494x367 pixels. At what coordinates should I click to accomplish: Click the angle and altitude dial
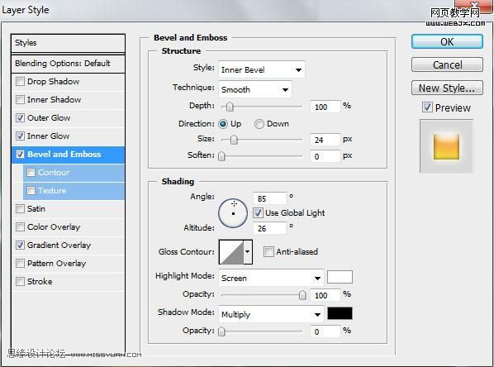tap(233, 213)
